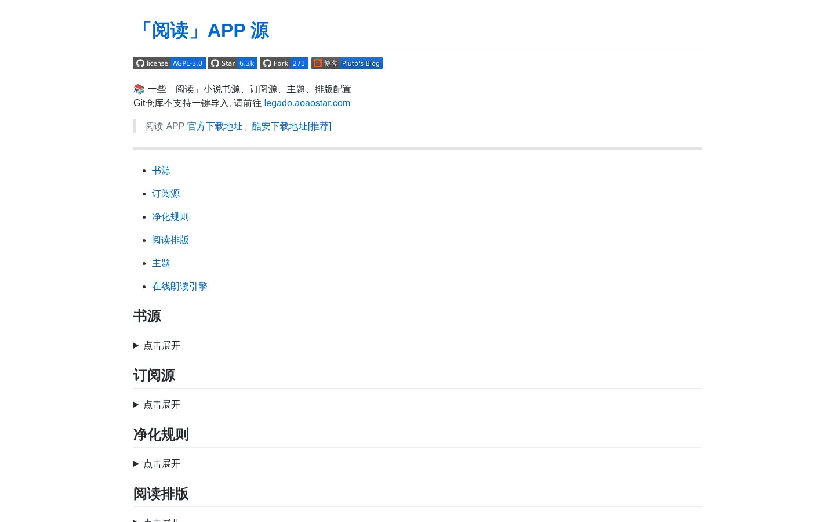Image resolution: width=835 pixels, height=522 pixels.
Task: Open the「阅读」APP 源 title link
Action: pyautogui.click(x=201, y=30)
